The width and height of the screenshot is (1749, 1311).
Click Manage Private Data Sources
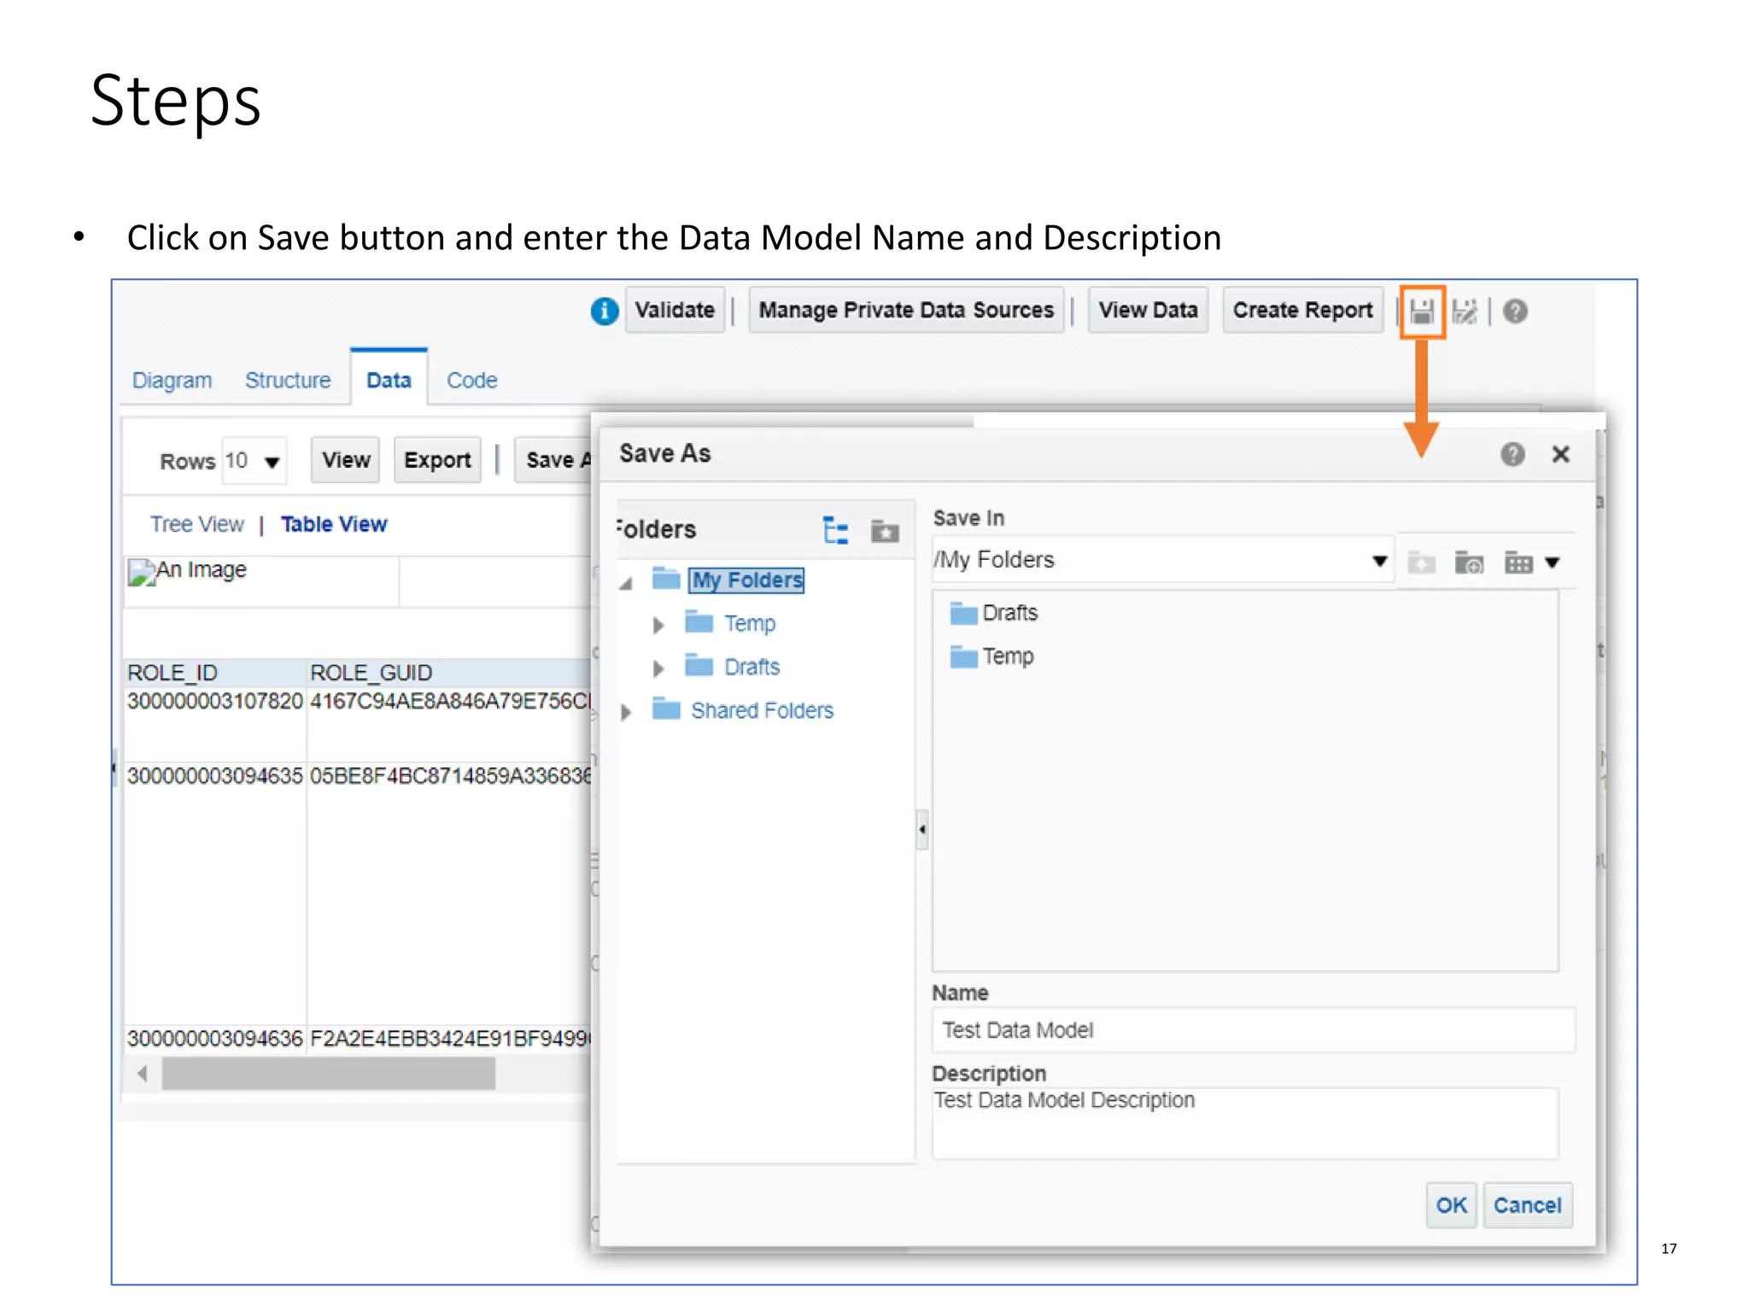[906, 310]
